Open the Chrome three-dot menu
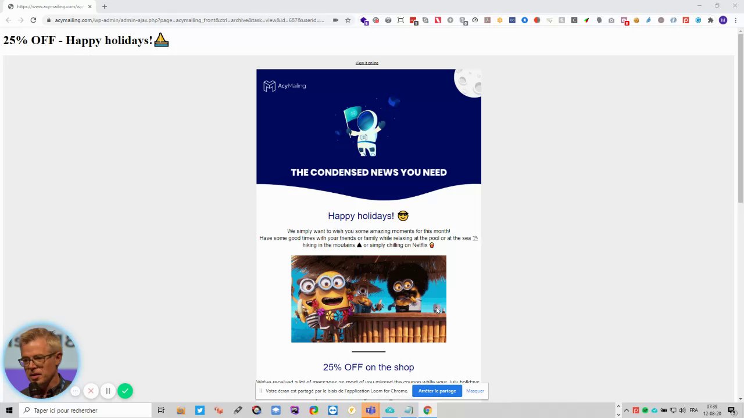This screenshot has width=744, height=418. [735, 20]
